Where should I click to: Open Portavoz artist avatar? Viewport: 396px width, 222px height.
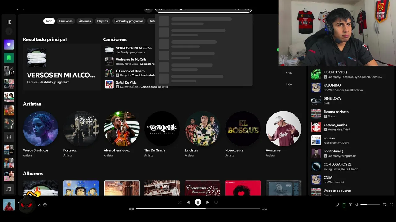point(81,129)
